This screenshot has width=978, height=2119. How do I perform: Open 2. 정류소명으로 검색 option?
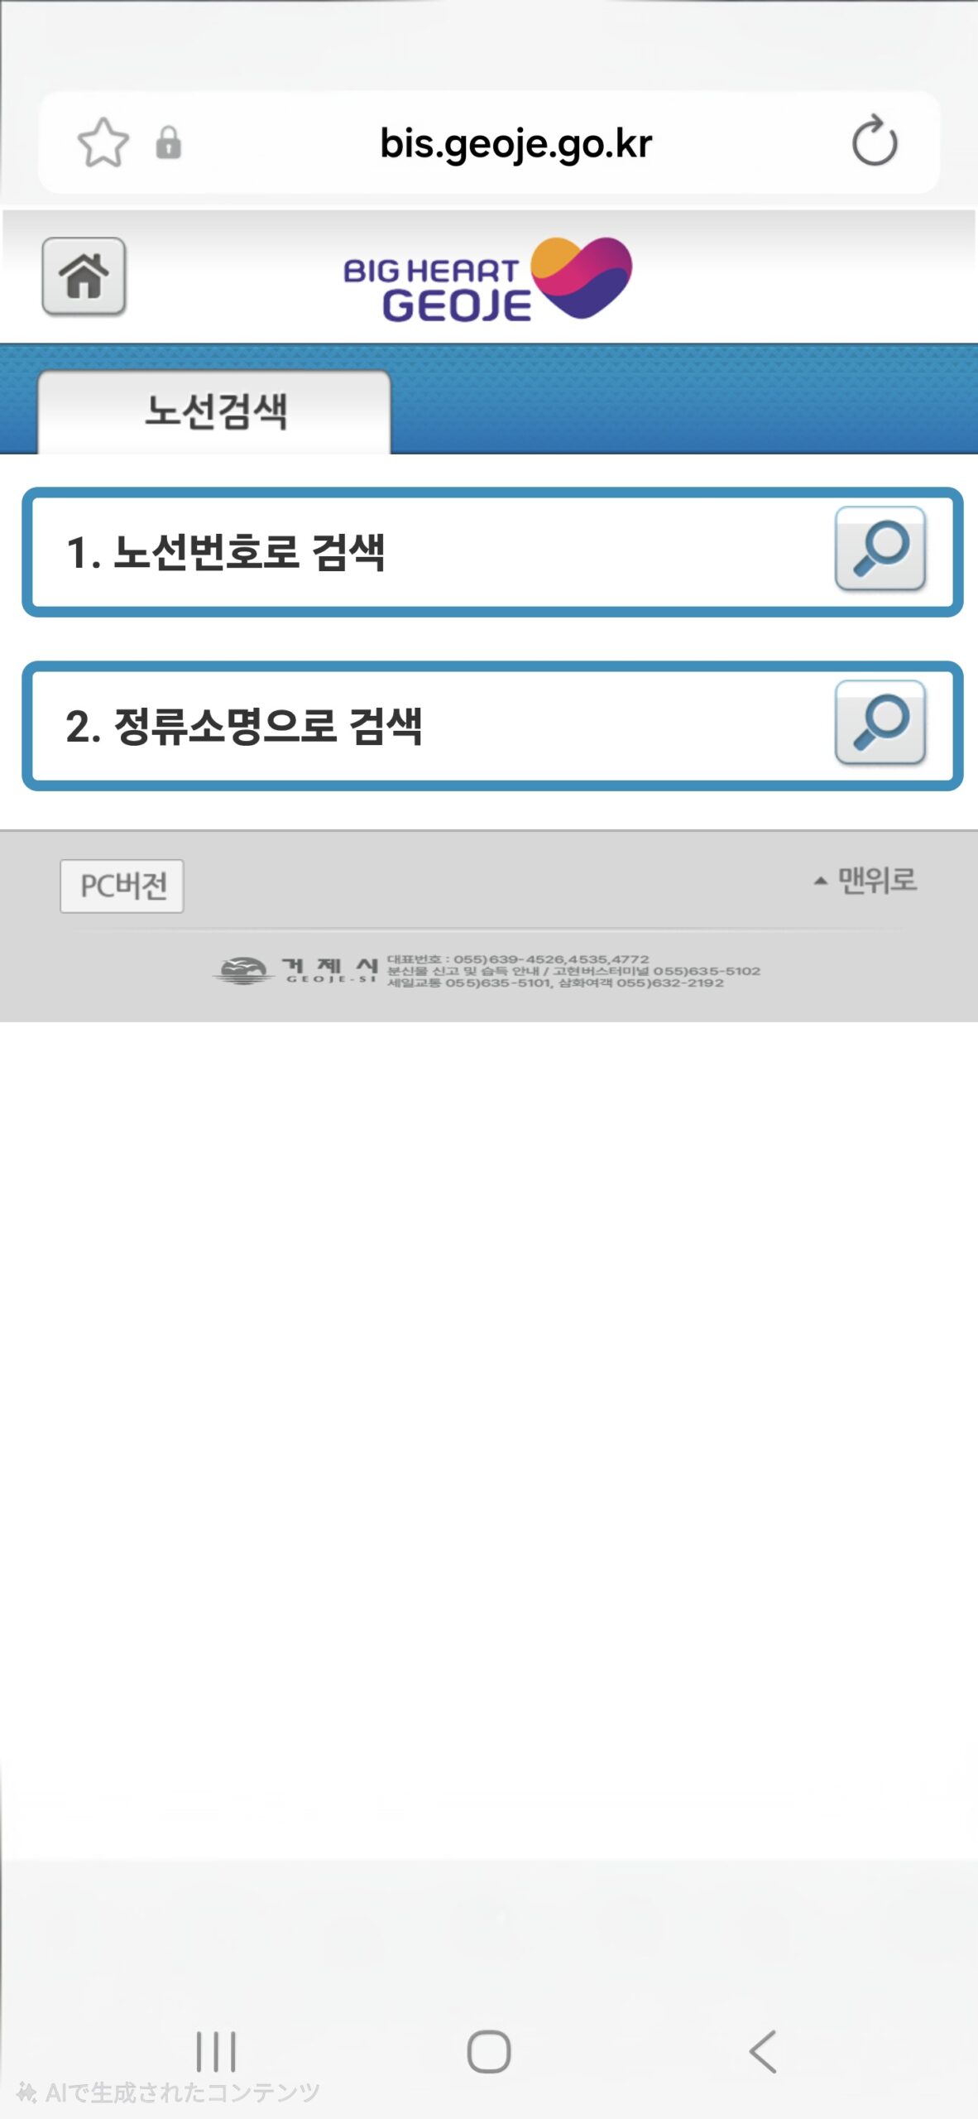pyautogui.click(x=492, y=726)
